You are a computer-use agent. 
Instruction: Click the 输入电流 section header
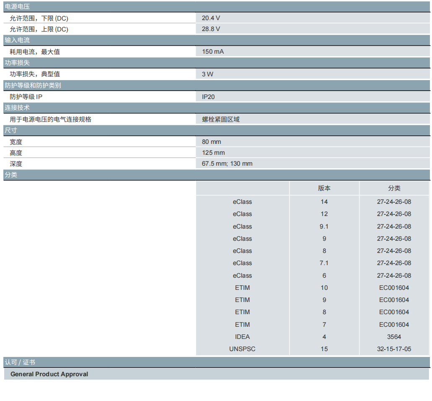(x=17, y=40)
